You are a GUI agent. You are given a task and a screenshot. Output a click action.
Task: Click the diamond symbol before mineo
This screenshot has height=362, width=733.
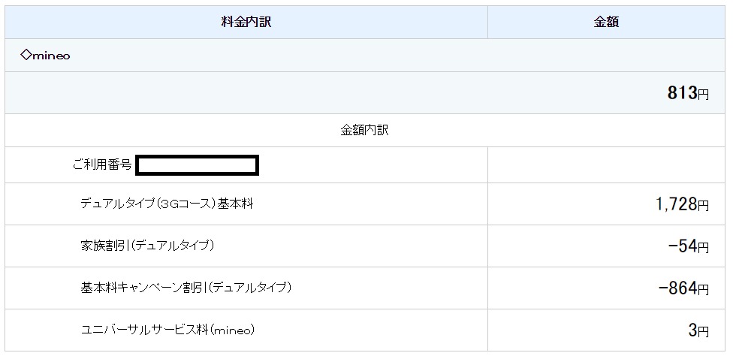click(25, 55)
